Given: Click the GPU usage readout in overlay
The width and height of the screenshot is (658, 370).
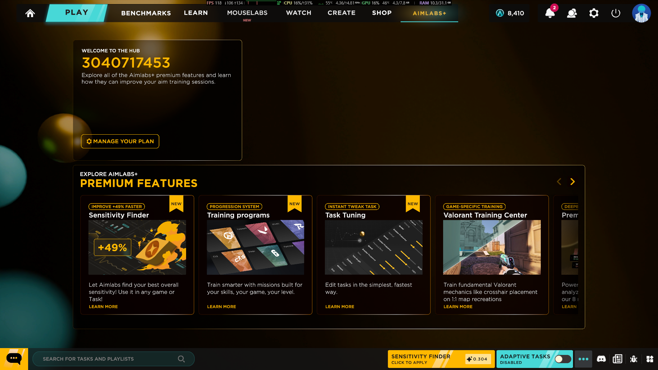Looking at the screenshot, I should pos(370,3).
